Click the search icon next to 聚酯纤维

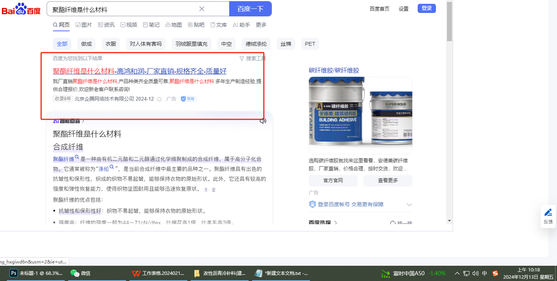[x=77, y=157]
